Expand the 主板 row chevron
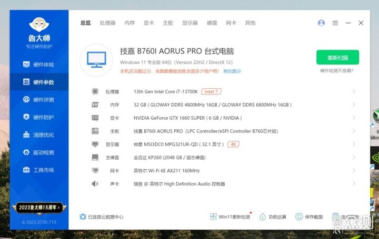The height and width of the screenshot is (239, 379). point(354,131)
